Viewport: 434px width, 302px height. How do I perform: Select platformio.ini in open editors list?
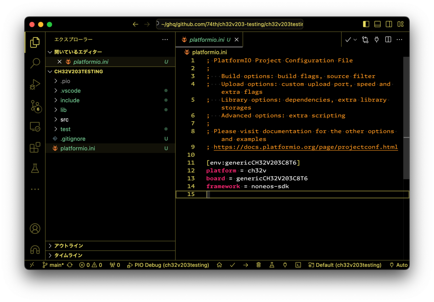(x=110, y=62)
